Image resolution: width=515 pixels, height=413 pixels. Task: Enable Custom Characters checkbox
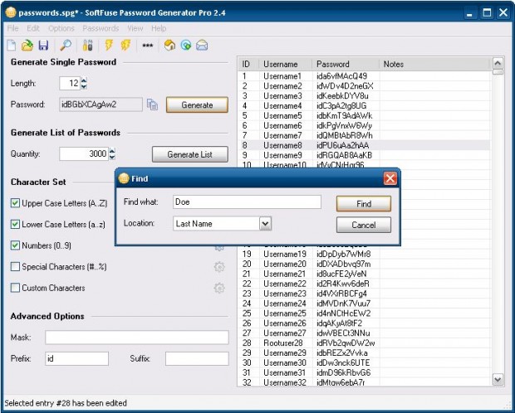coord(15,288)
